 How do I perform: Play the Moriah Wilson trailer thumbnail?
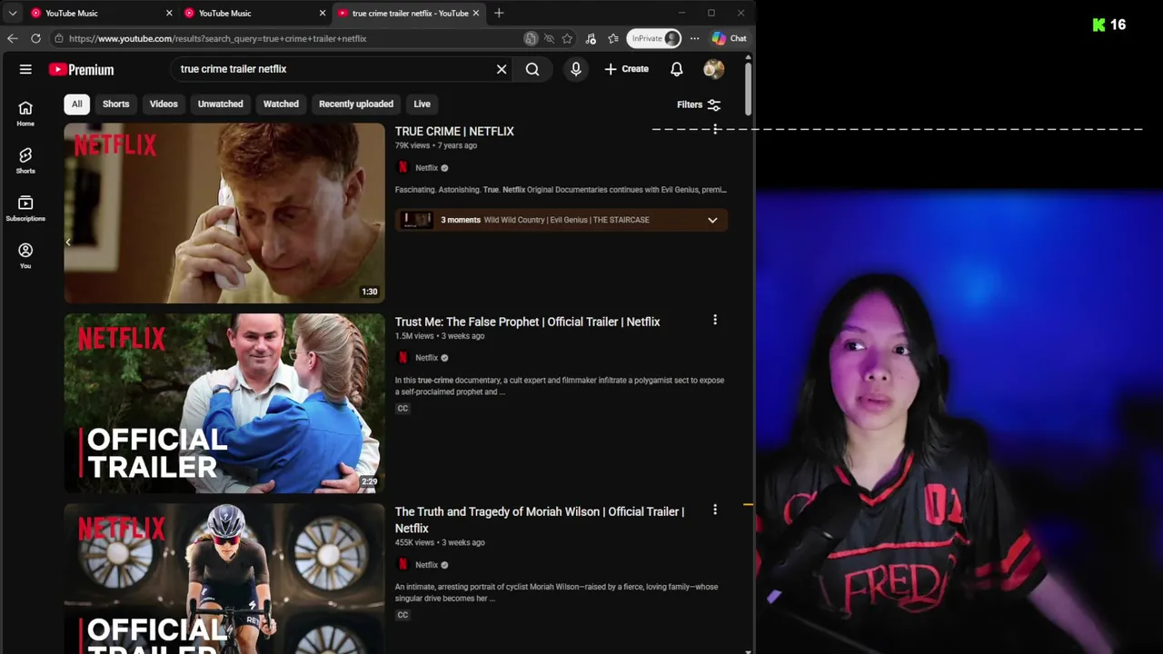[224, 579]
